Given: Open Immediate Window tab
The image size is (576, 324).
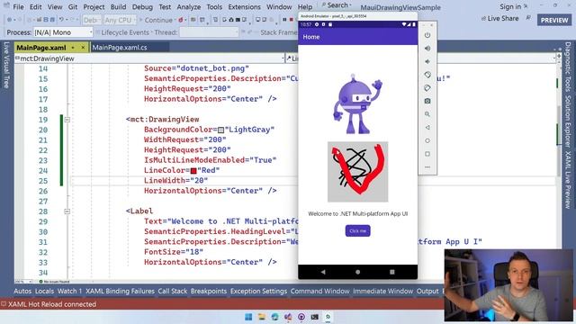Looking at the screenshot, I should tap(383, 291).
